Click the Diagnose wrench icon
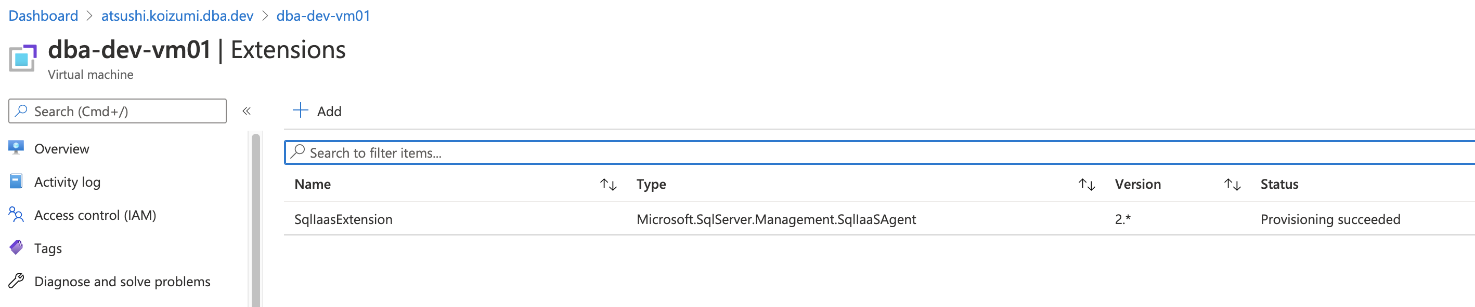 click(16, 281)
